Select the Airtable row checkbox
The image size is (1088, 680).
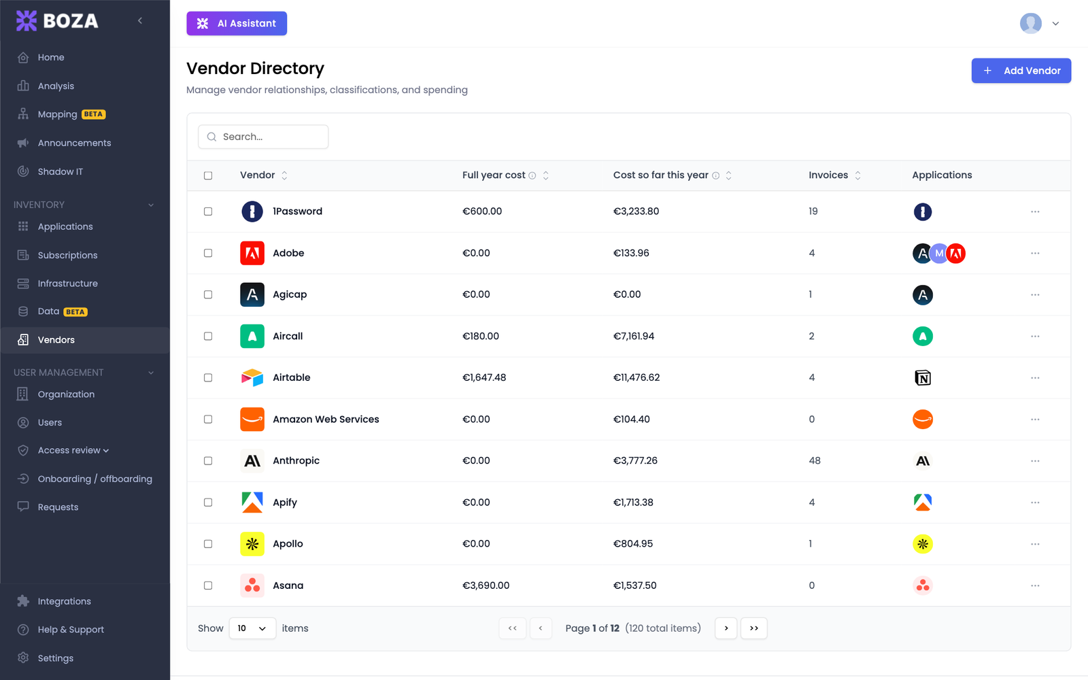(208, 377)
